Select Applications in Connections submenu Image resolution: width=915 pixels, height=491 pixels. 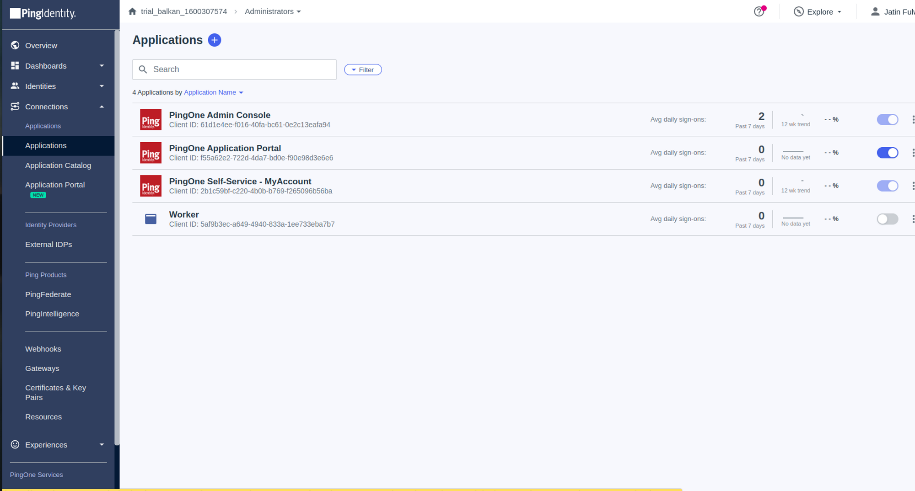pos(59,145)
